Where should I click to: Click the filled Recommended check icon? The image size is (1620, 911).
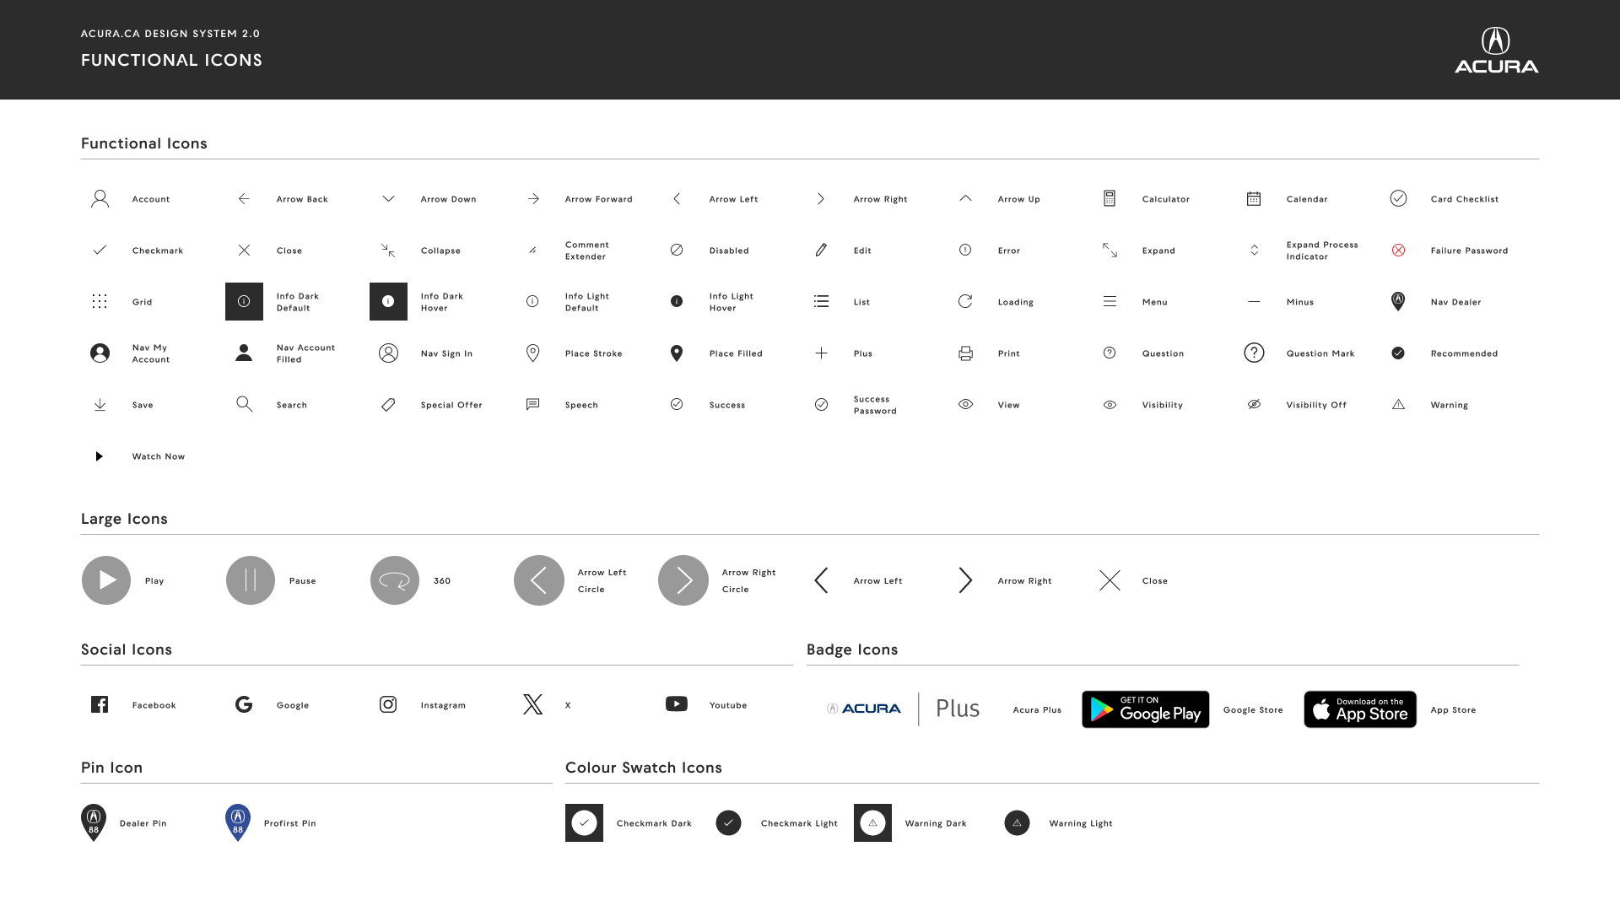coord(1398,353)
